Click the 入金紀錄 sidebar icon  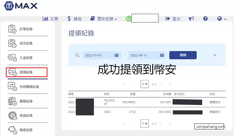tap(12, 58)
